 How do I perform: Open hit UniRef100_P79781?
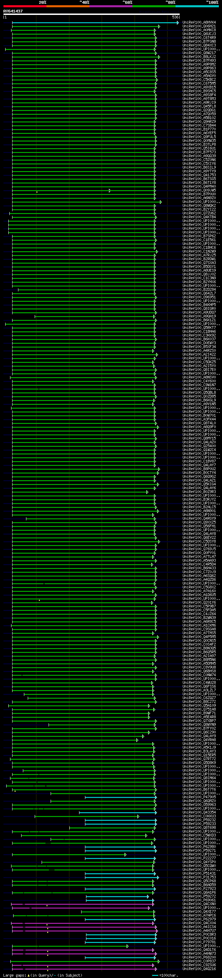tap(199, 942)
